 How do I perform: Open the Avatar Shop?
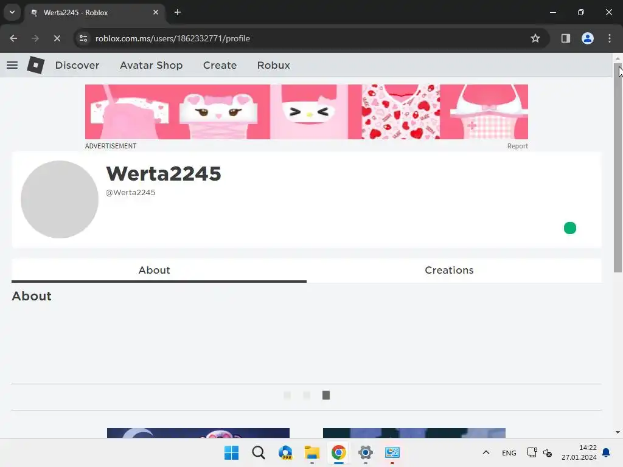151,65
